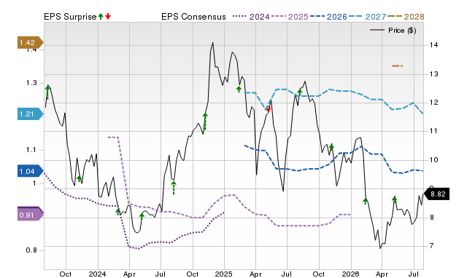467x278 pixels.
Task: Select the 2025 consensus legend entry
Action: click(290, 17)
